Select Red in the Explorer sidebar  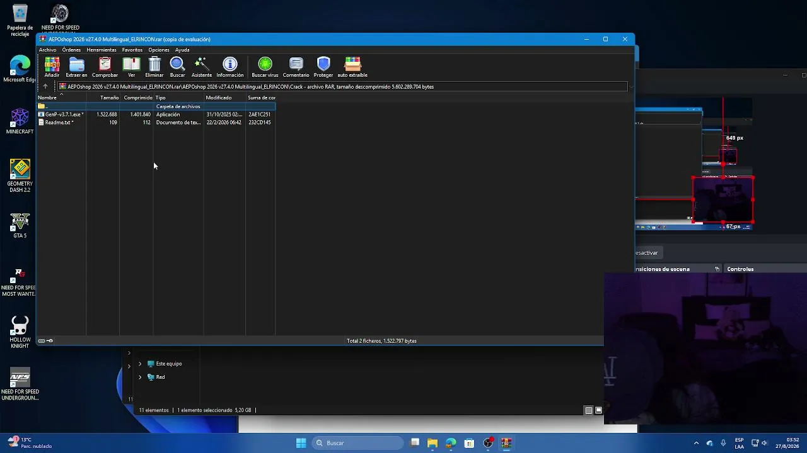point(156,377)
